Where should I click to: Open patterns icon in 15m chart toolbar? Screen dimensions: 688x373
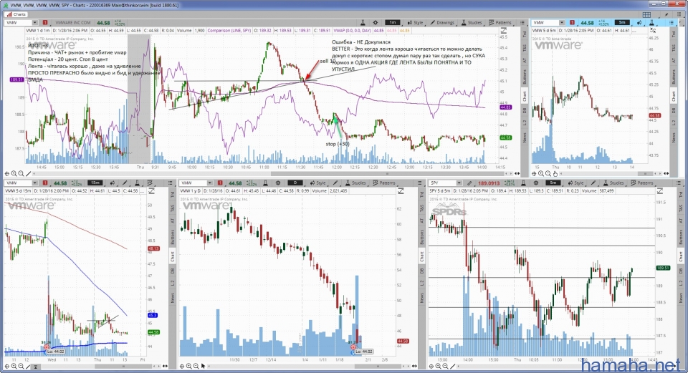tap(150, 183)
